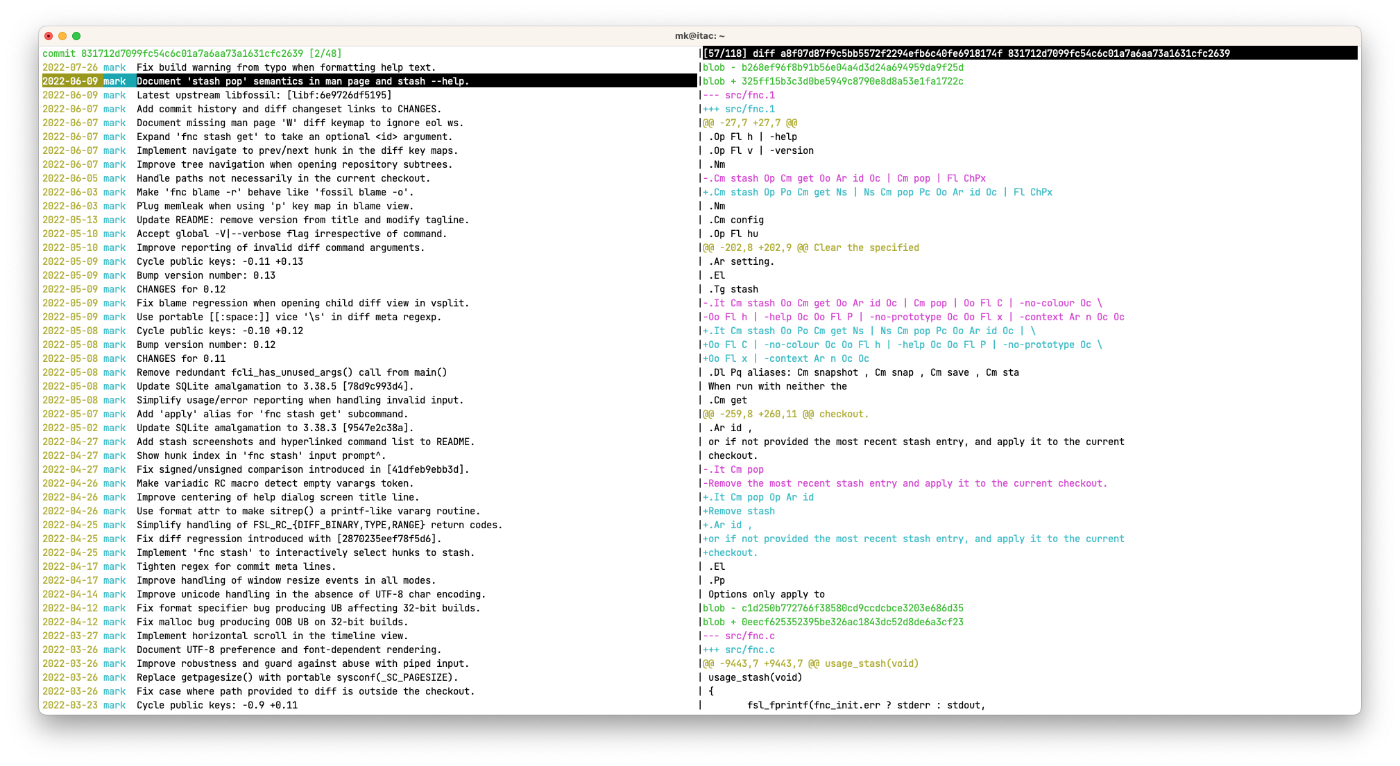The height and width of the screenshot is (766, 1400).
Task: Select the highlighted 'Document stash pop semantics' commit
Action: click(x=302, y=81)
